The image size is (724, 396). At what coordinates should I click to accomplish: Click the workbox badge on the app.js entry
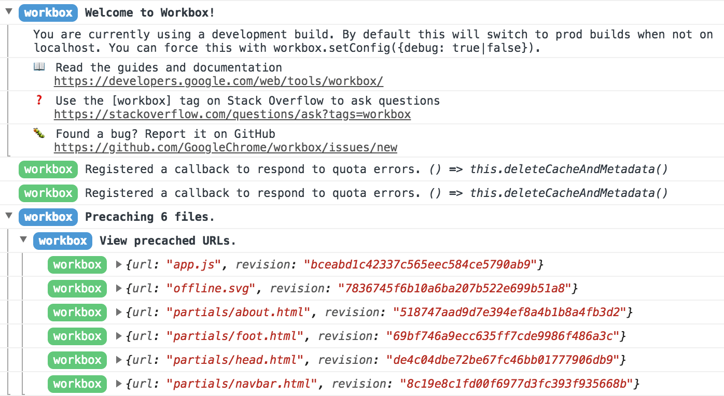(77, 264)
